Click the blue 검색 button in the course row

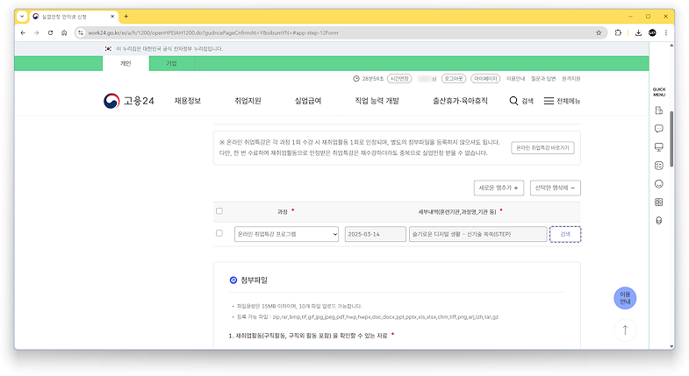(x=565, y=234)
